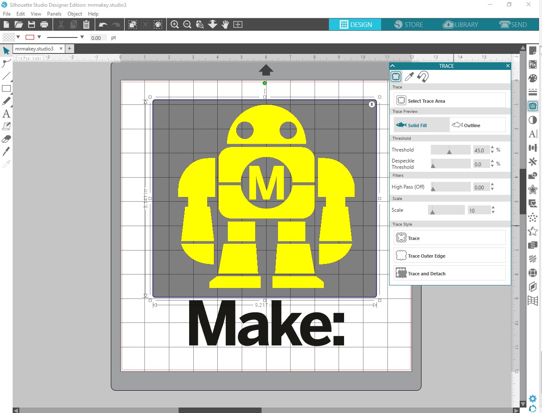Open the File menu
The height and width of the screenshot is (413, 542).
pyautogui.click(x=7, y=13)
